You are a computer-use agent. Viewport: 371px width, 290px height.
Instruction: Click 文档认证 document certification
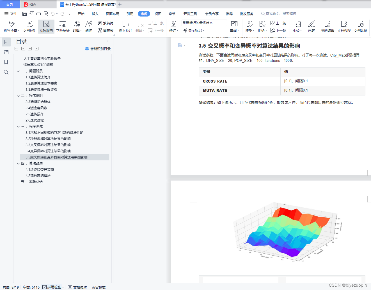[x=361, y=27]
